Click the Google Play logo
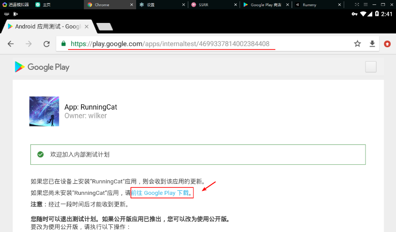 tap(42, 67)
